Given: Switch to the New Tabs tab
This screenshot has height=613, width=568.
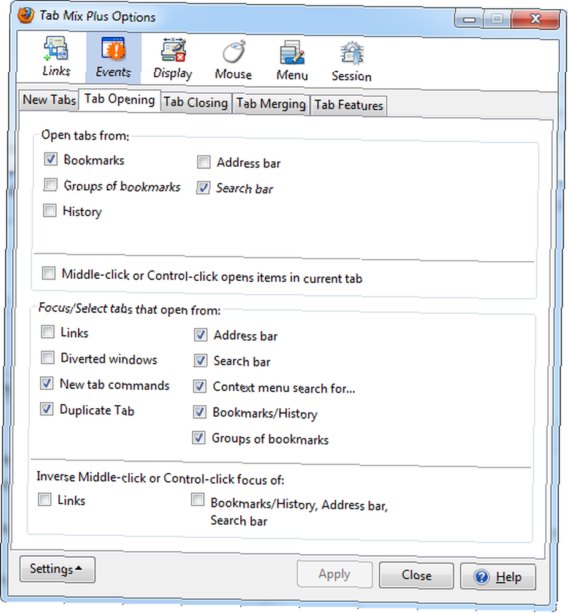Looking at the screenshot, I should 49,100.
